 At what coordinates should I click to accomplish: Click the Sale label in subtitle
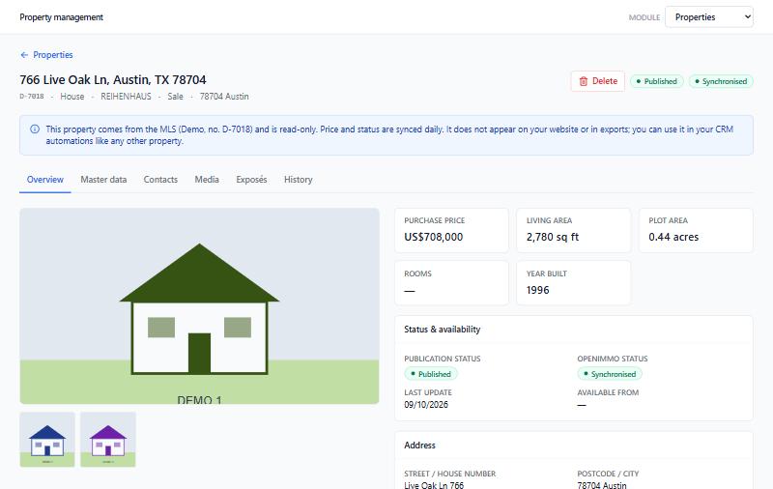click(175, 97)
